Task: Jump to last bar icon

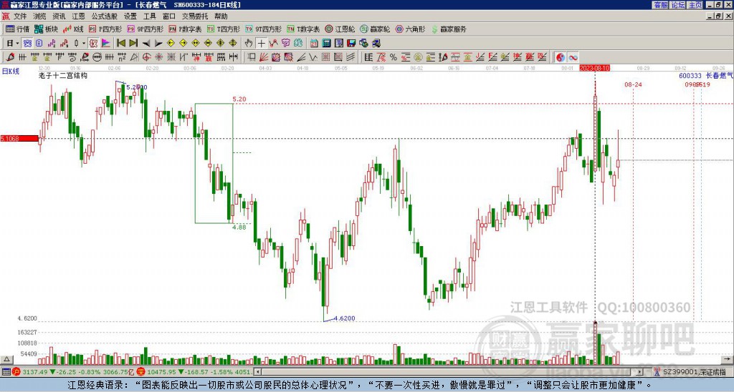Action: [x=133, y=43]
